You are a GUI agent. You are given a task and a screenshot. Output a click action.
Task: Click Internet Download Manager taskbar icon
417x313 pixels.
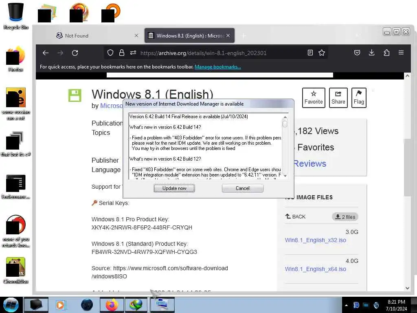tap(136, 305)
